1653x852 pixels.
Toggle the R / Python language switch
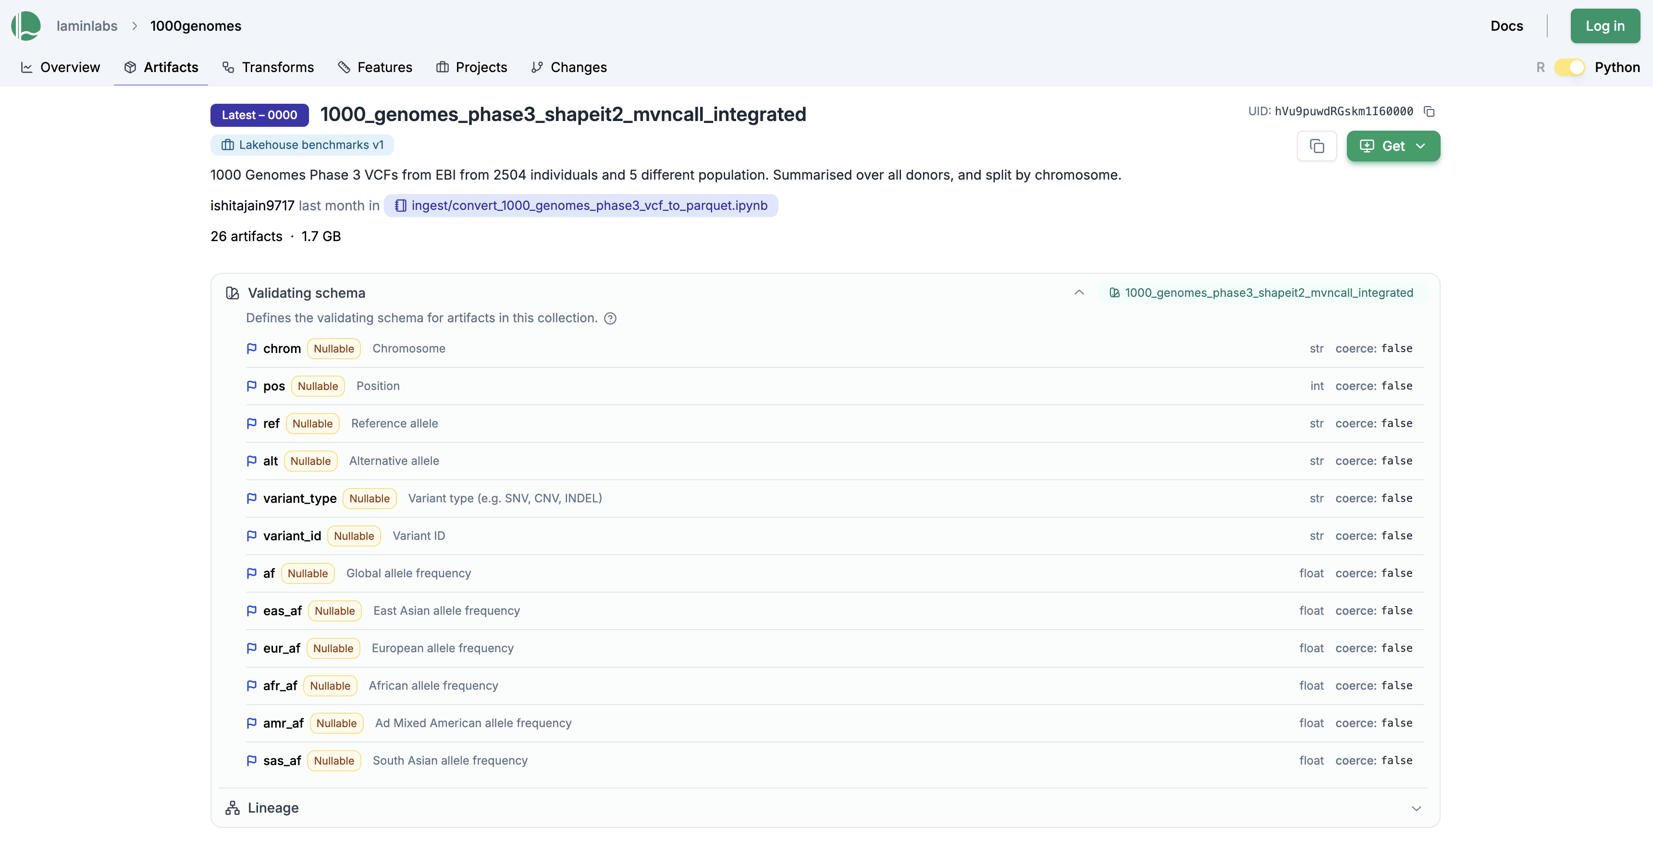coord(1569,67)
